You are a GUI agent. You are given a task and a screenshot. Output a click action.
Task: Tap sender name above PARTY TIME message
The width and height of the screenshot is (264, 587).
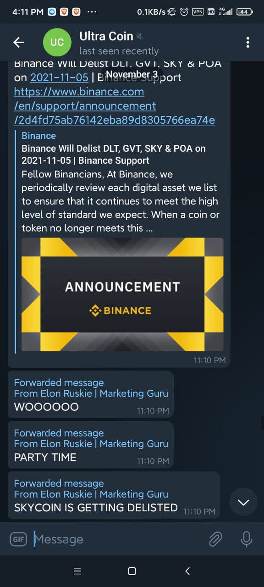pyautogui.click(x=91, y=444)
